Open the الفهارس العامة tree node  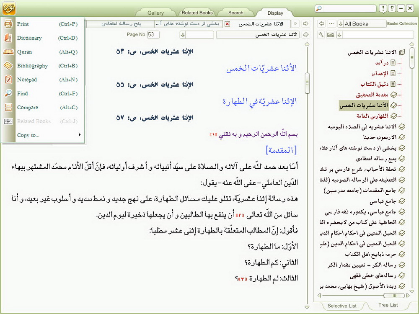[x=372, y=116]
